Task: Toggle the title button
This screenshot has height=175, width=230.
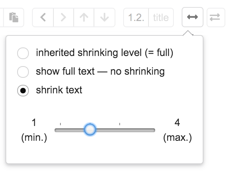Action: click(161, 17)
